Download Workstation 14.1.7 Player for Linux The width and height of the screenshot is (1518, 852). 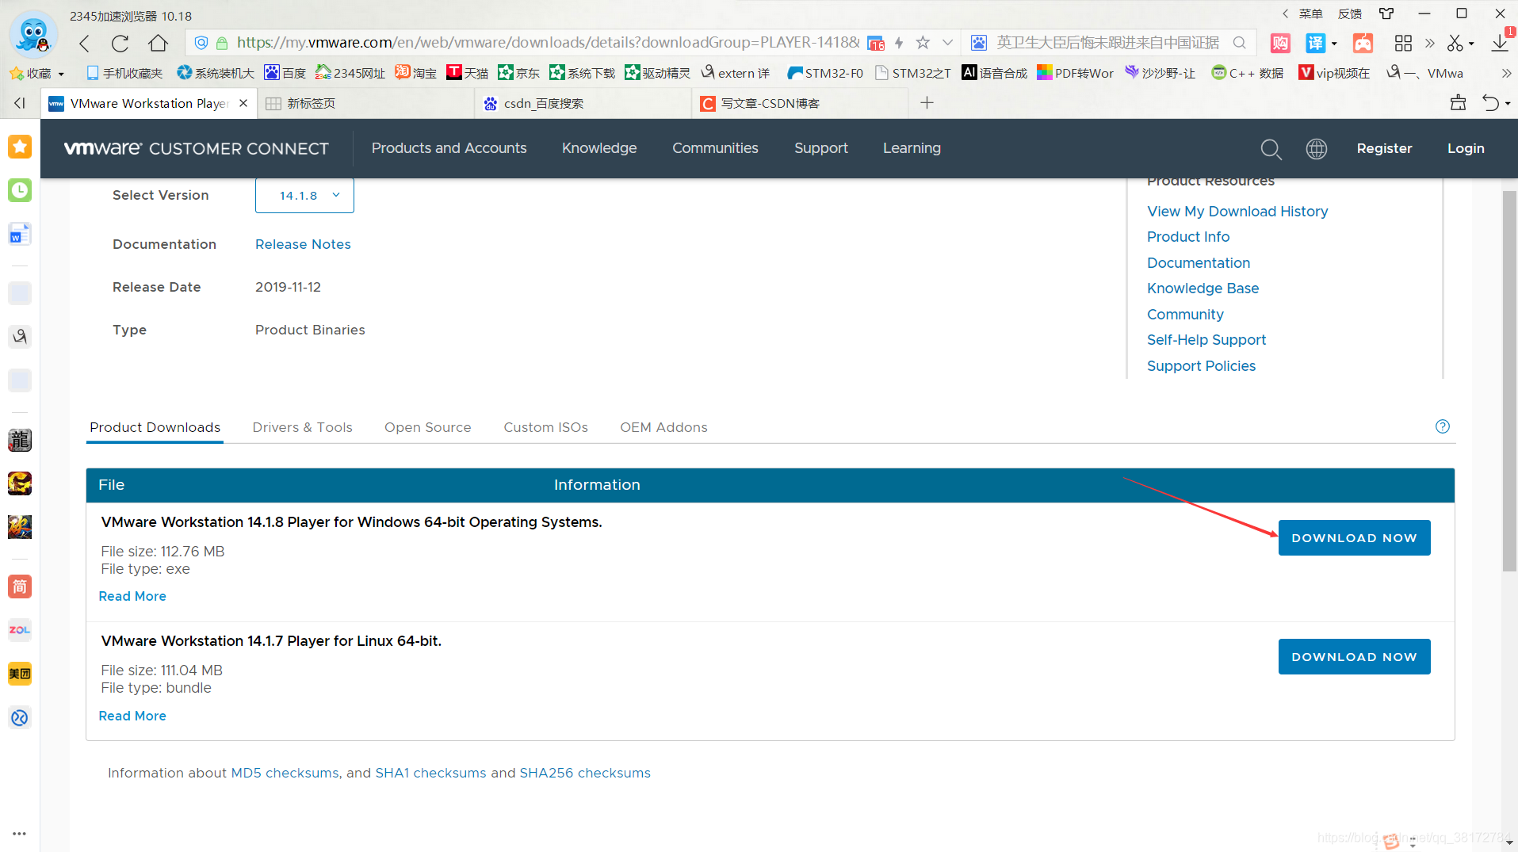1354,656
